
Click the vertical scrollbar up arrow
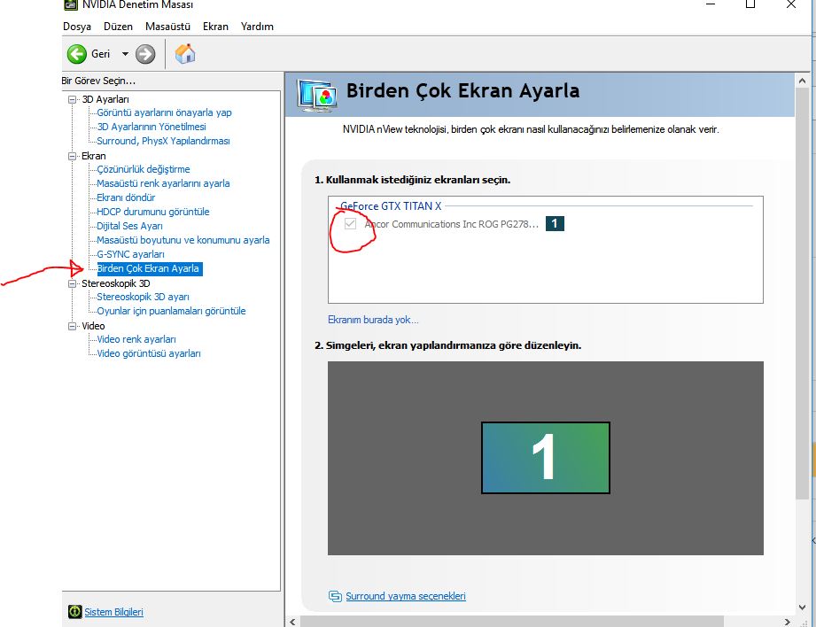(x=802, y=81)
